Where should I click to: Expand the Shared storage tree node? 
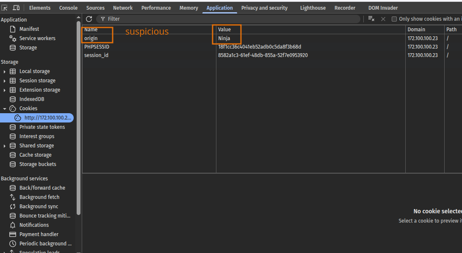point(5,146)
